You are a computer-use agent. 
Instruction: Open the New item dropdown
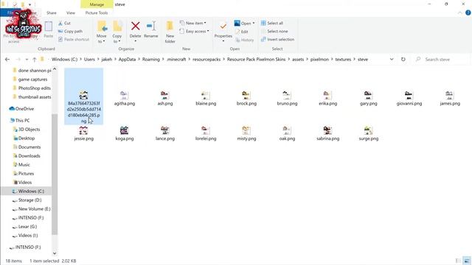pyautogui.click(x=193, y=23)
